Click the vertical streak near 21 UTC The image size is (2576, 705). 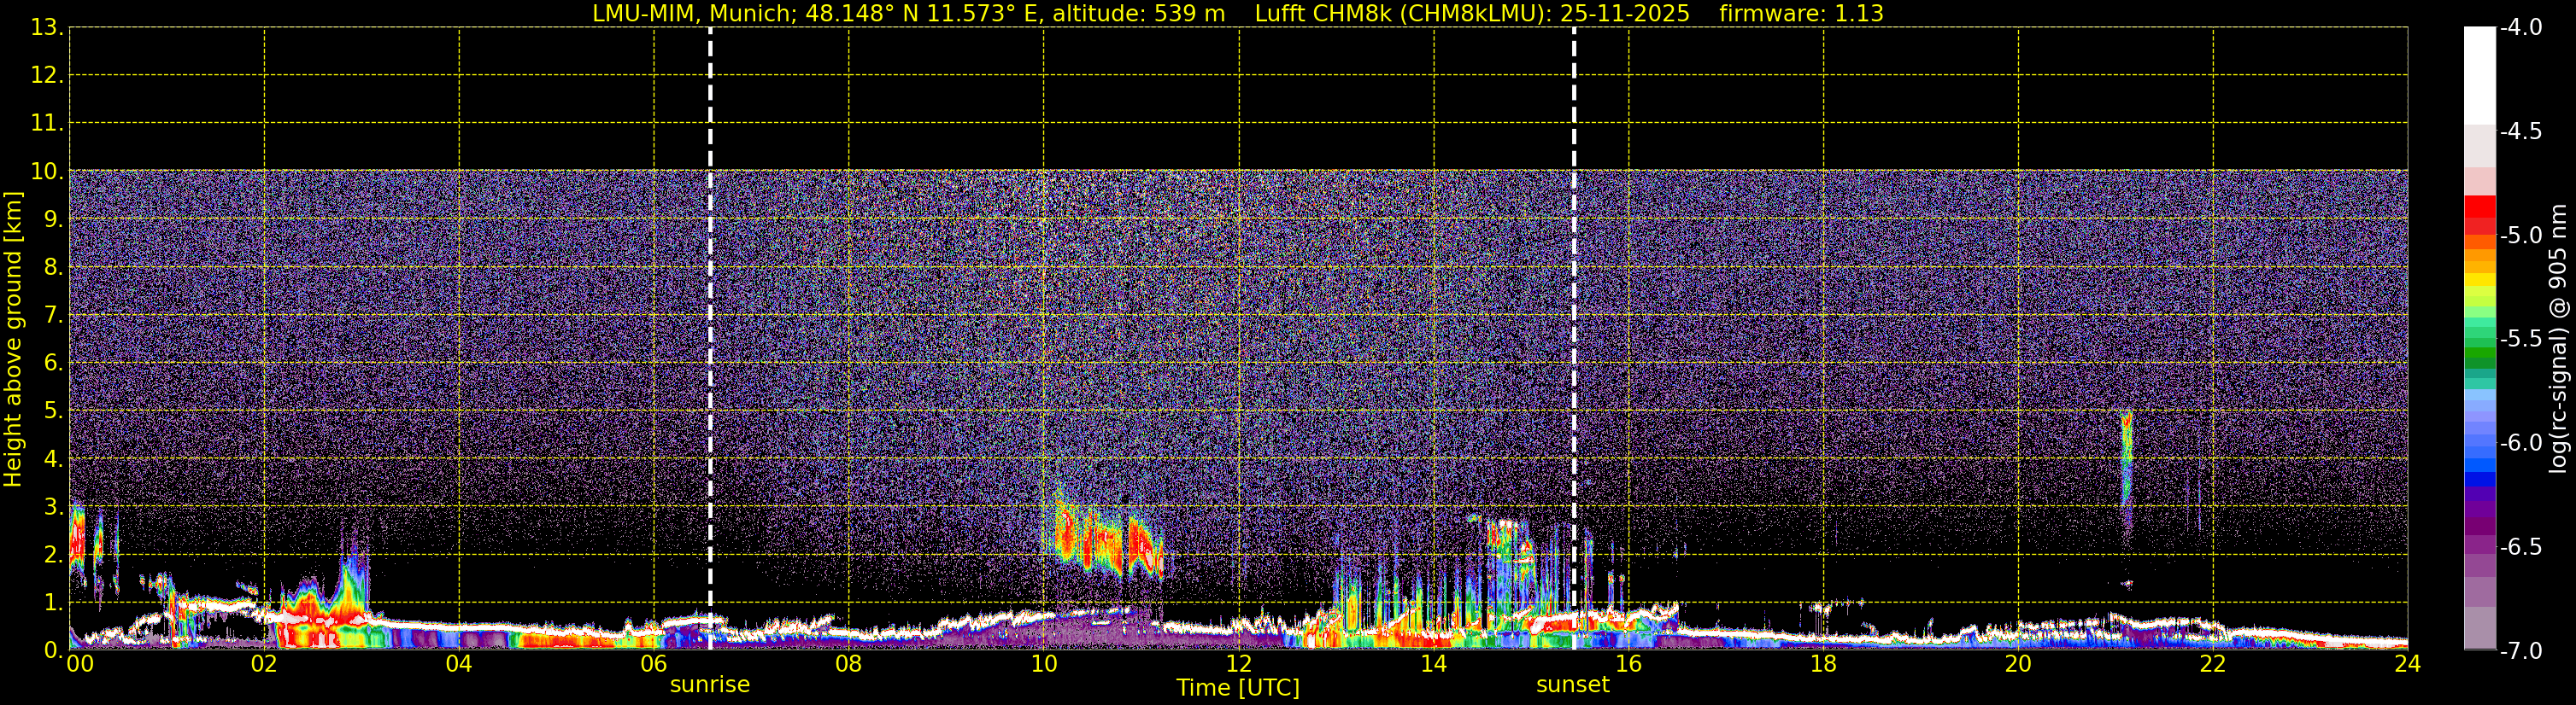tap(2126, 459)
